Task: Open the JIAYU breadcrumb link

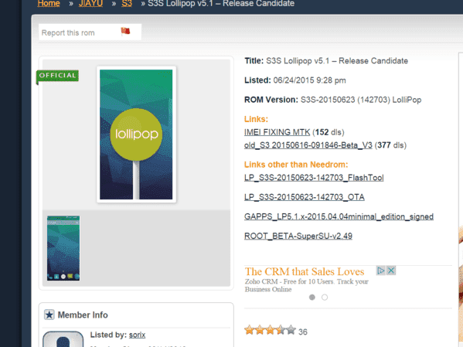Action: [x=90, y=4]
